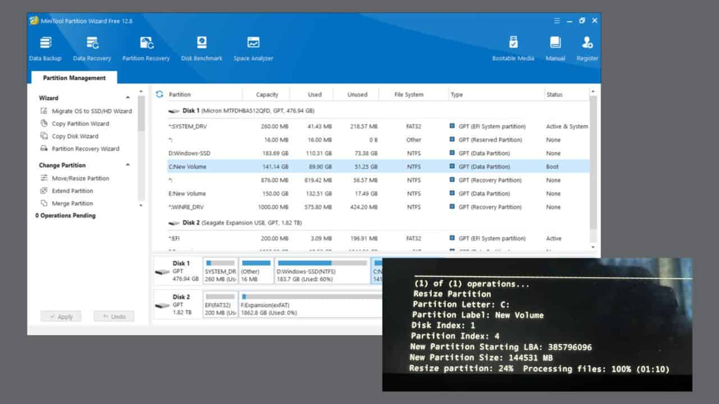Open the hamburger menu in title bar
Viewport: 719px width, 404px height.
[557, 20]
